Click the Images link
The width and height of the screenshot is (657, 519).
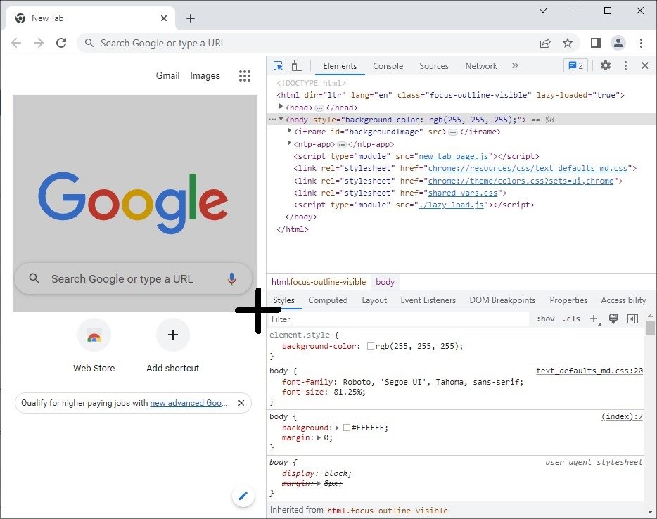[205, 75]
